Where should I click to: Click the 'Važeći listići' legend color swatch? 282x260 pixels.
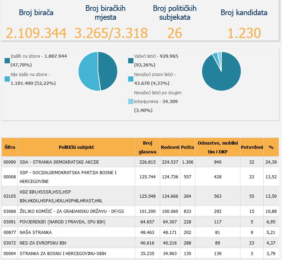[131, 61]
